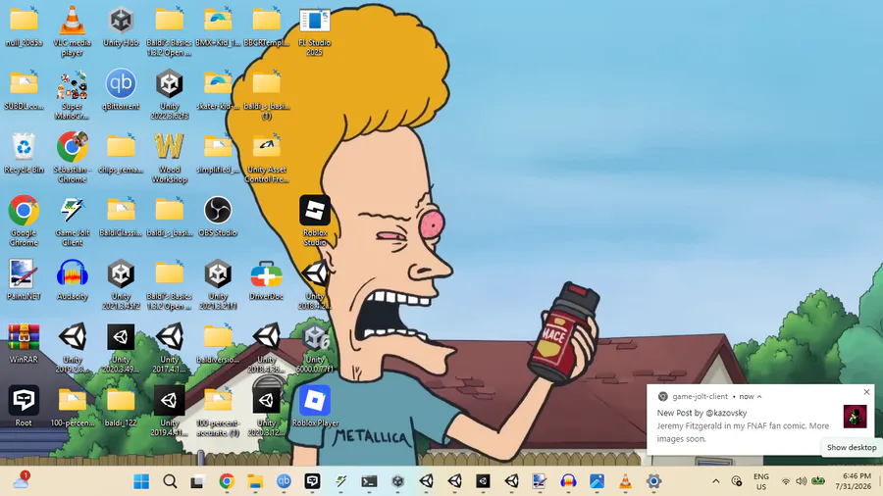
Task: Open the SUBDL.co... folder
Action: pos(24,89)
